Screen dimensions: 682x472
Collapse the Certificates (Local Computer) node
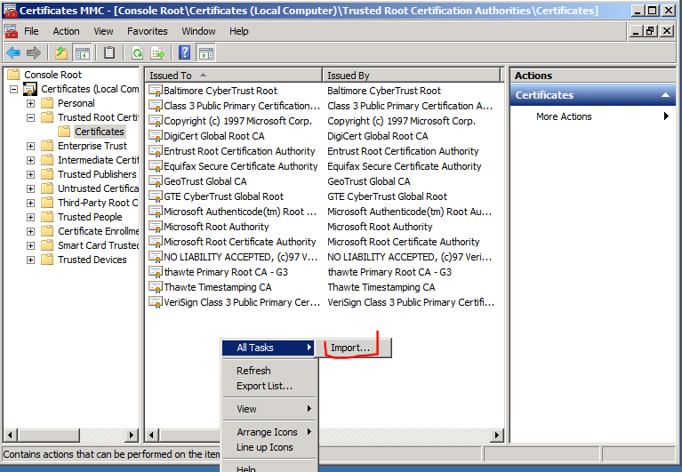click(x=14, y=89)
